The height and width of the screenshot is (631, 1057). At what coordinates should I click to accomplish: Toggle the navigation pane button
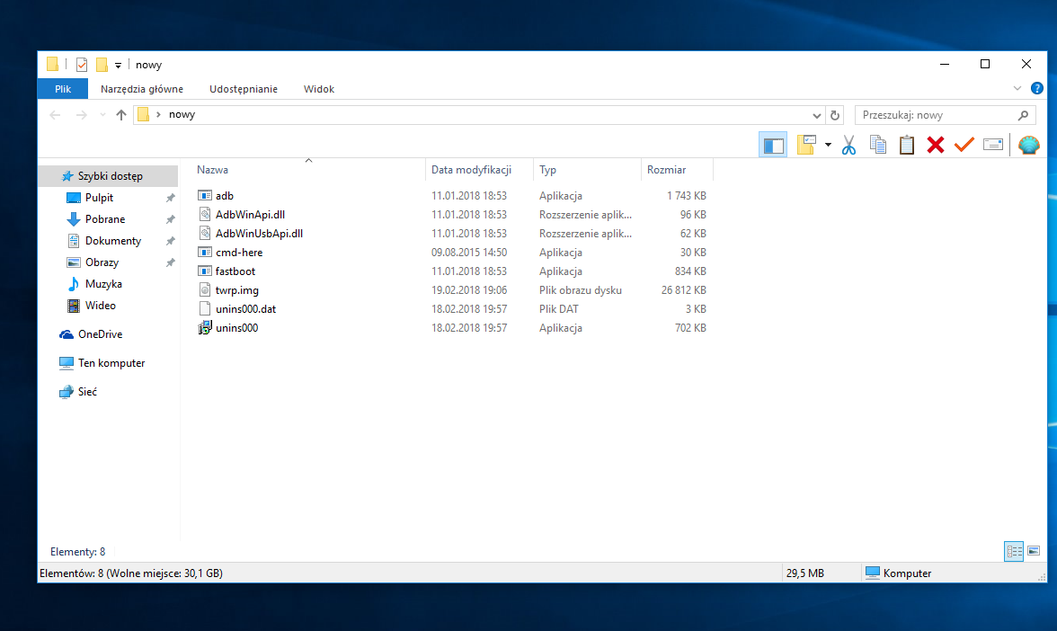coord(773,145)
